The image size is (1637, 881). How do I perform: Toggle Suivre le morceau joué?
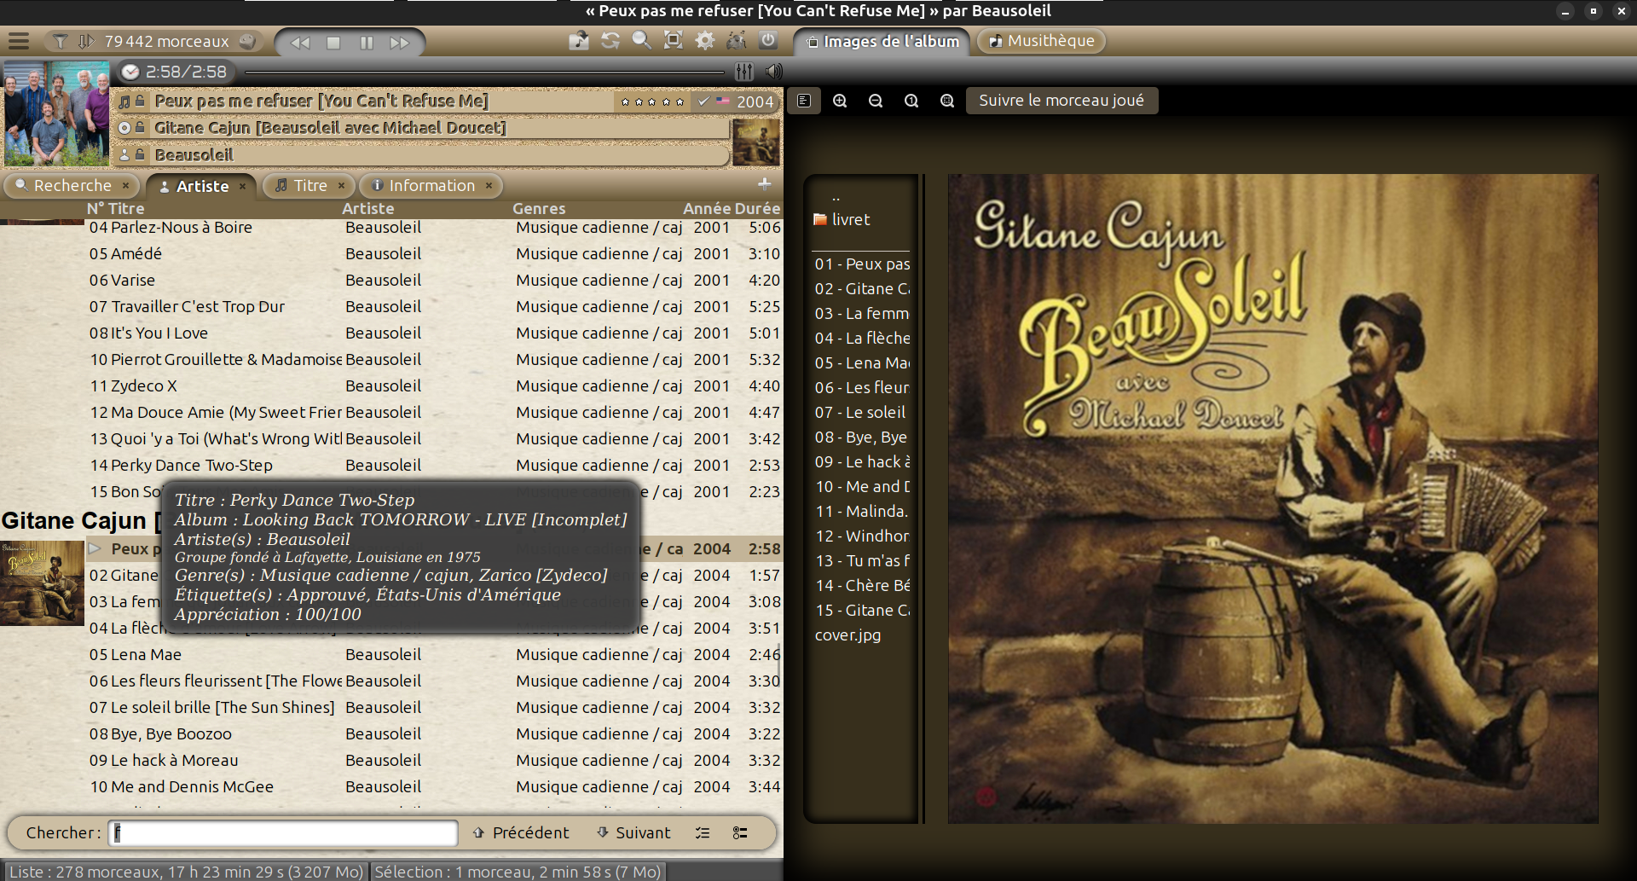point(1061,101)
